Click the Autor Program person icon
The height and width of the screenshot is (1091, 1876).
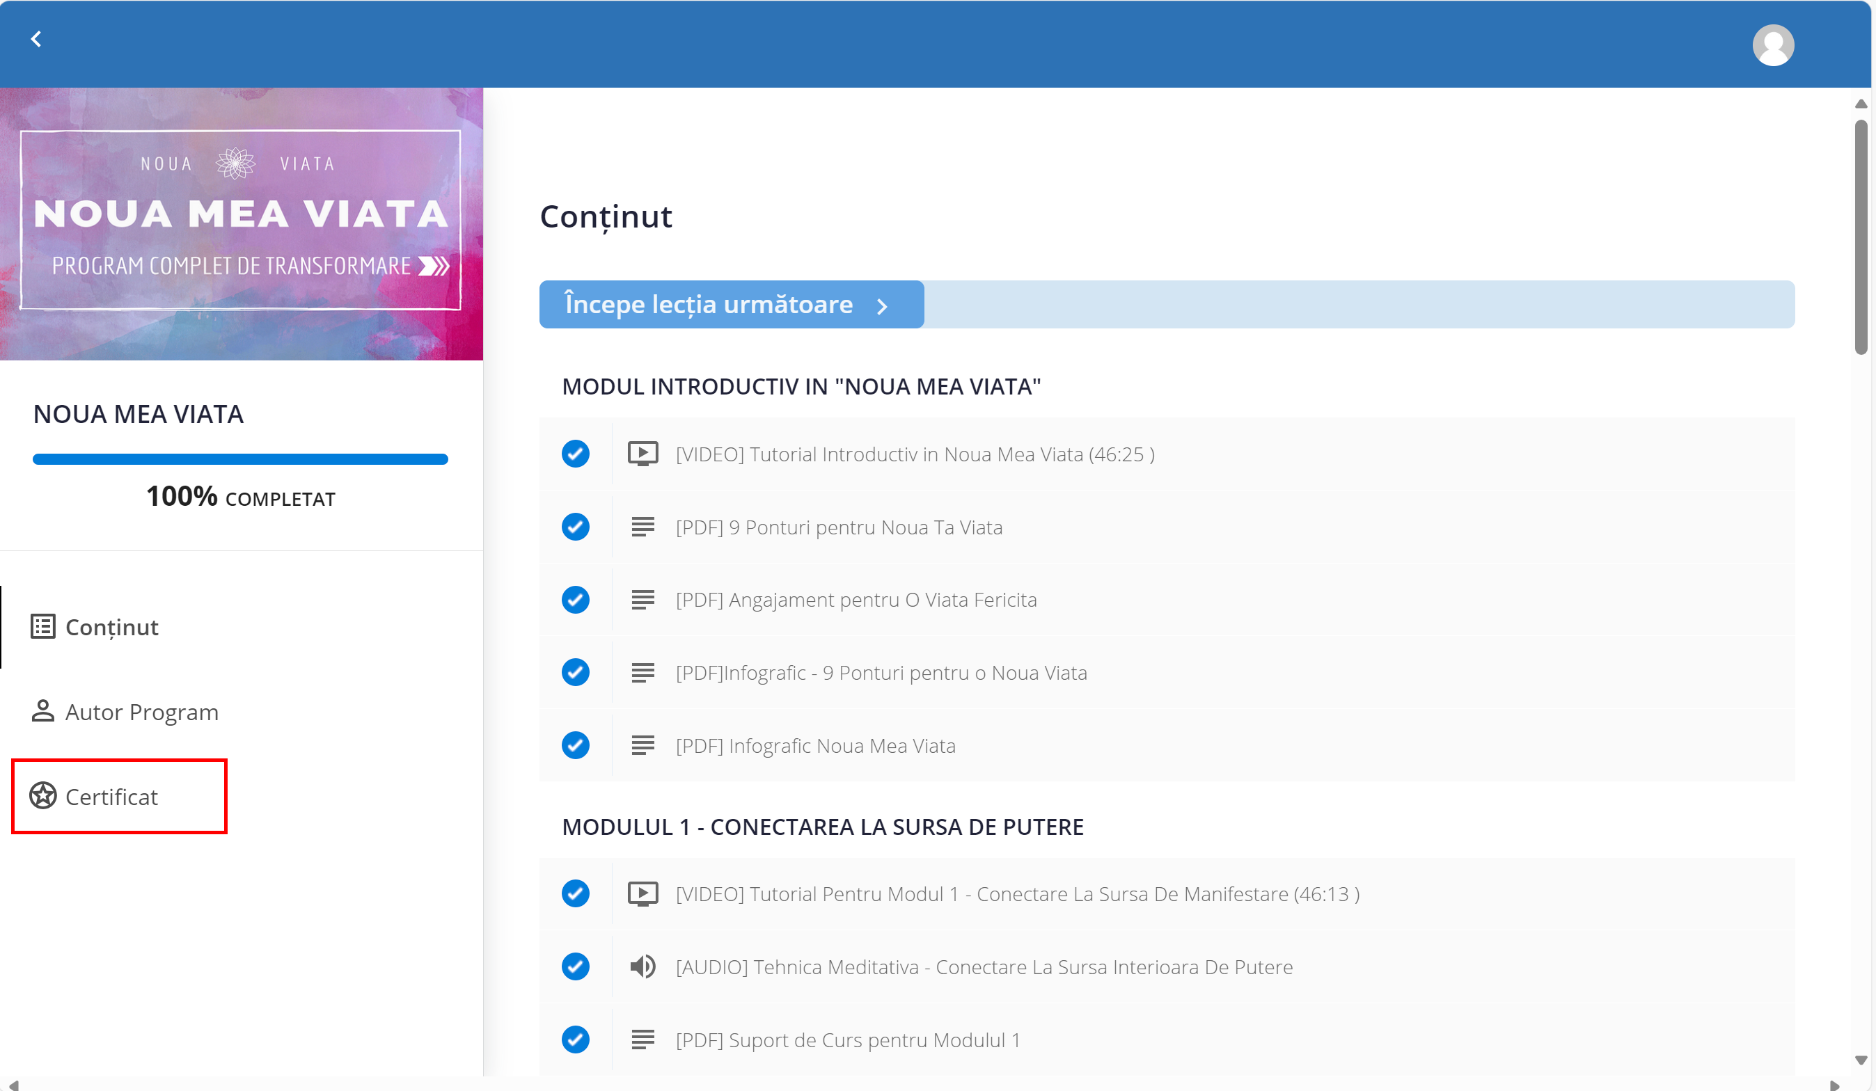[x=42, y=710]
